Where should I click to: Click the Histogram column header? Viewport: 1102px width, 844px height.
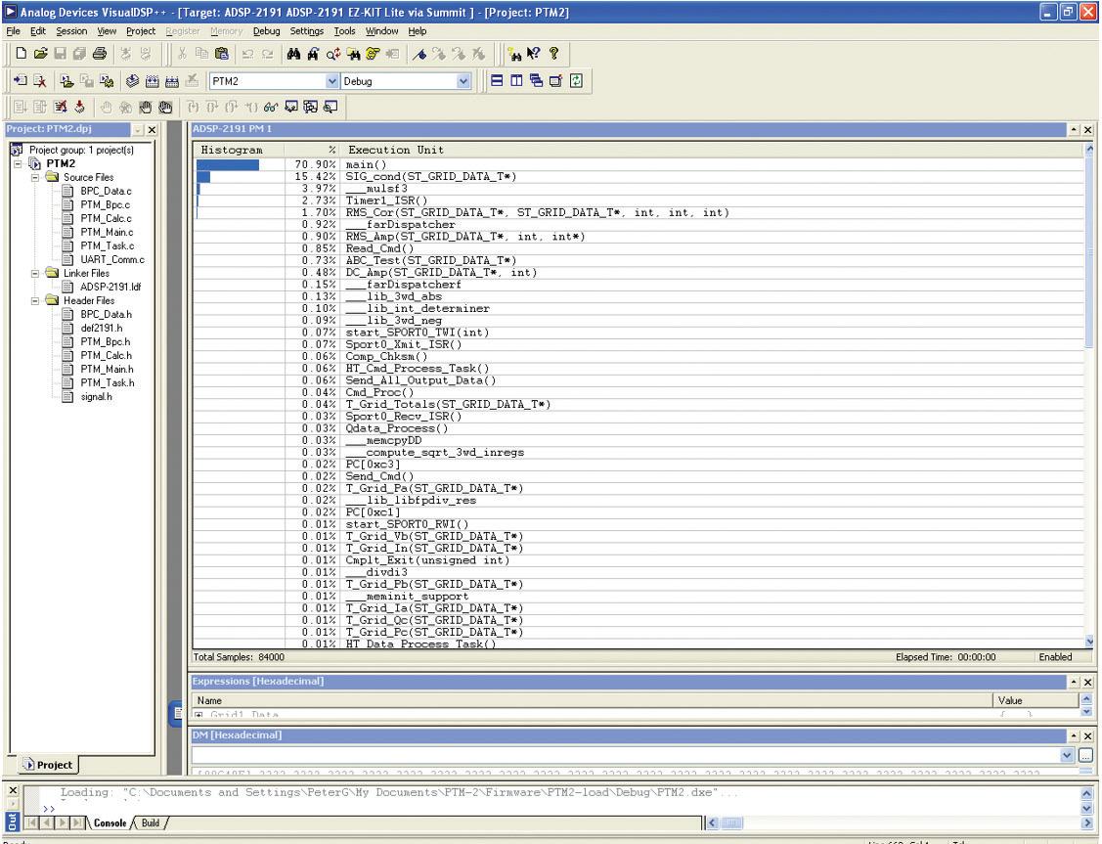pyautogui.click(x=239, y=150)
